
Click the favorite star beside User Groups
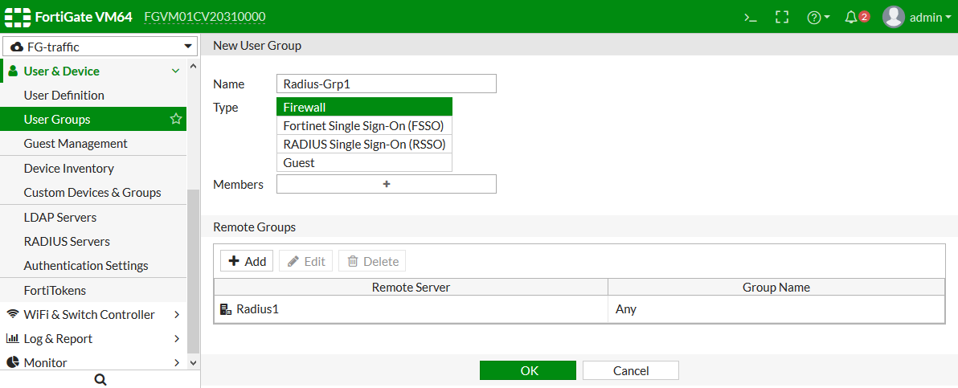[176, 120]
